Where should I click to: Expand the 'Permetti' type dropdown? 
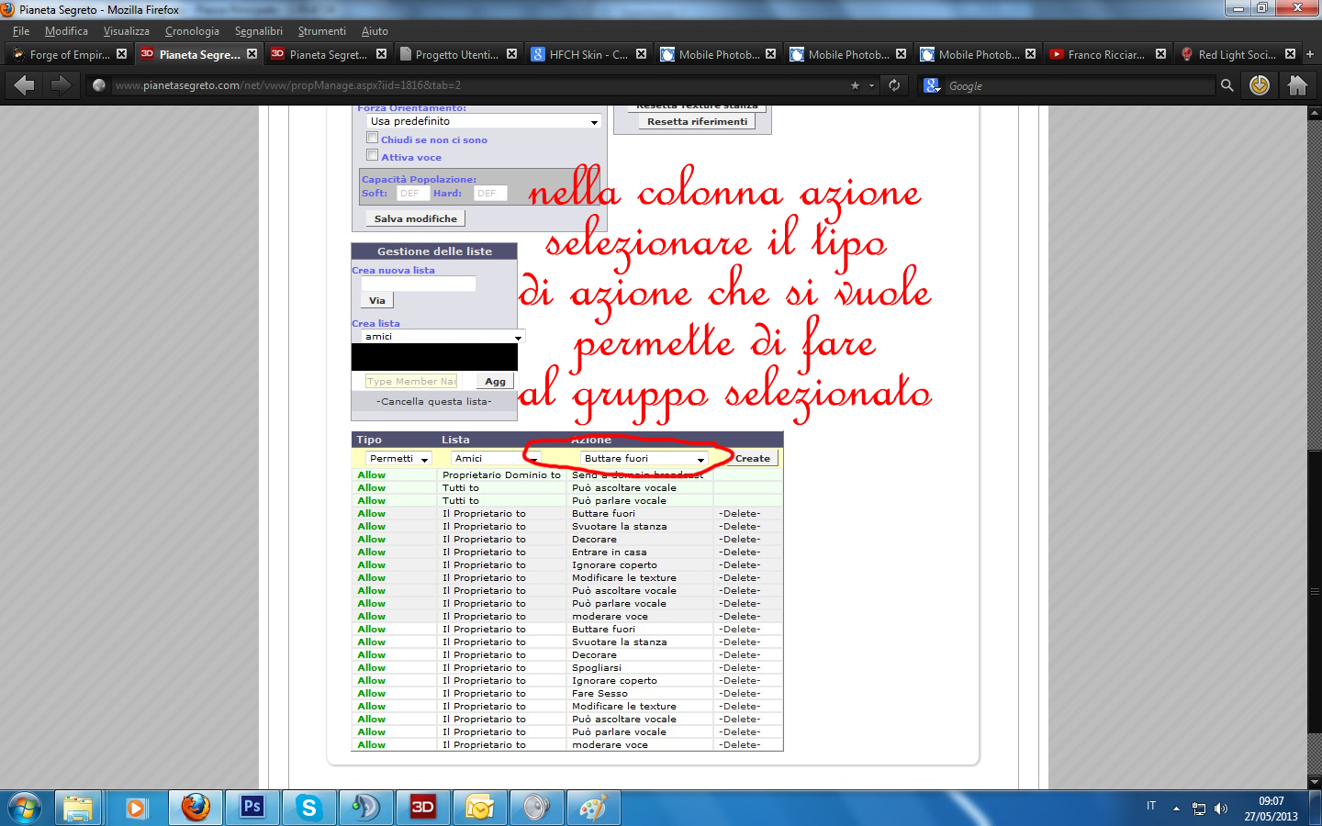point(399,458)
